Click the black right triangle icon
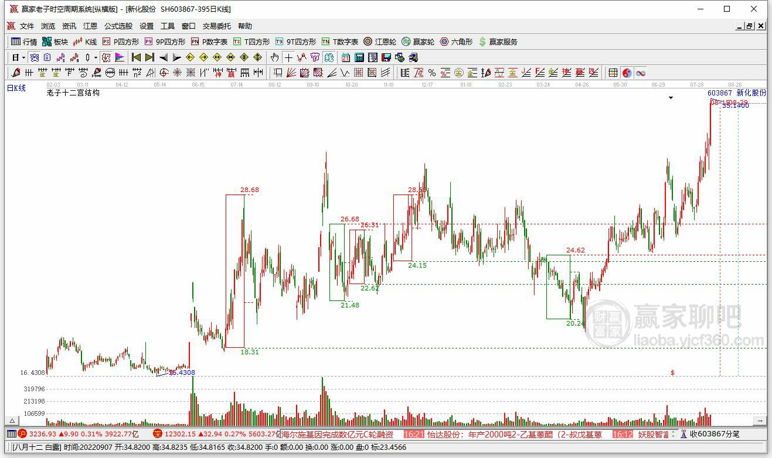The image size is (772, 458). click(x=177, y=57)
